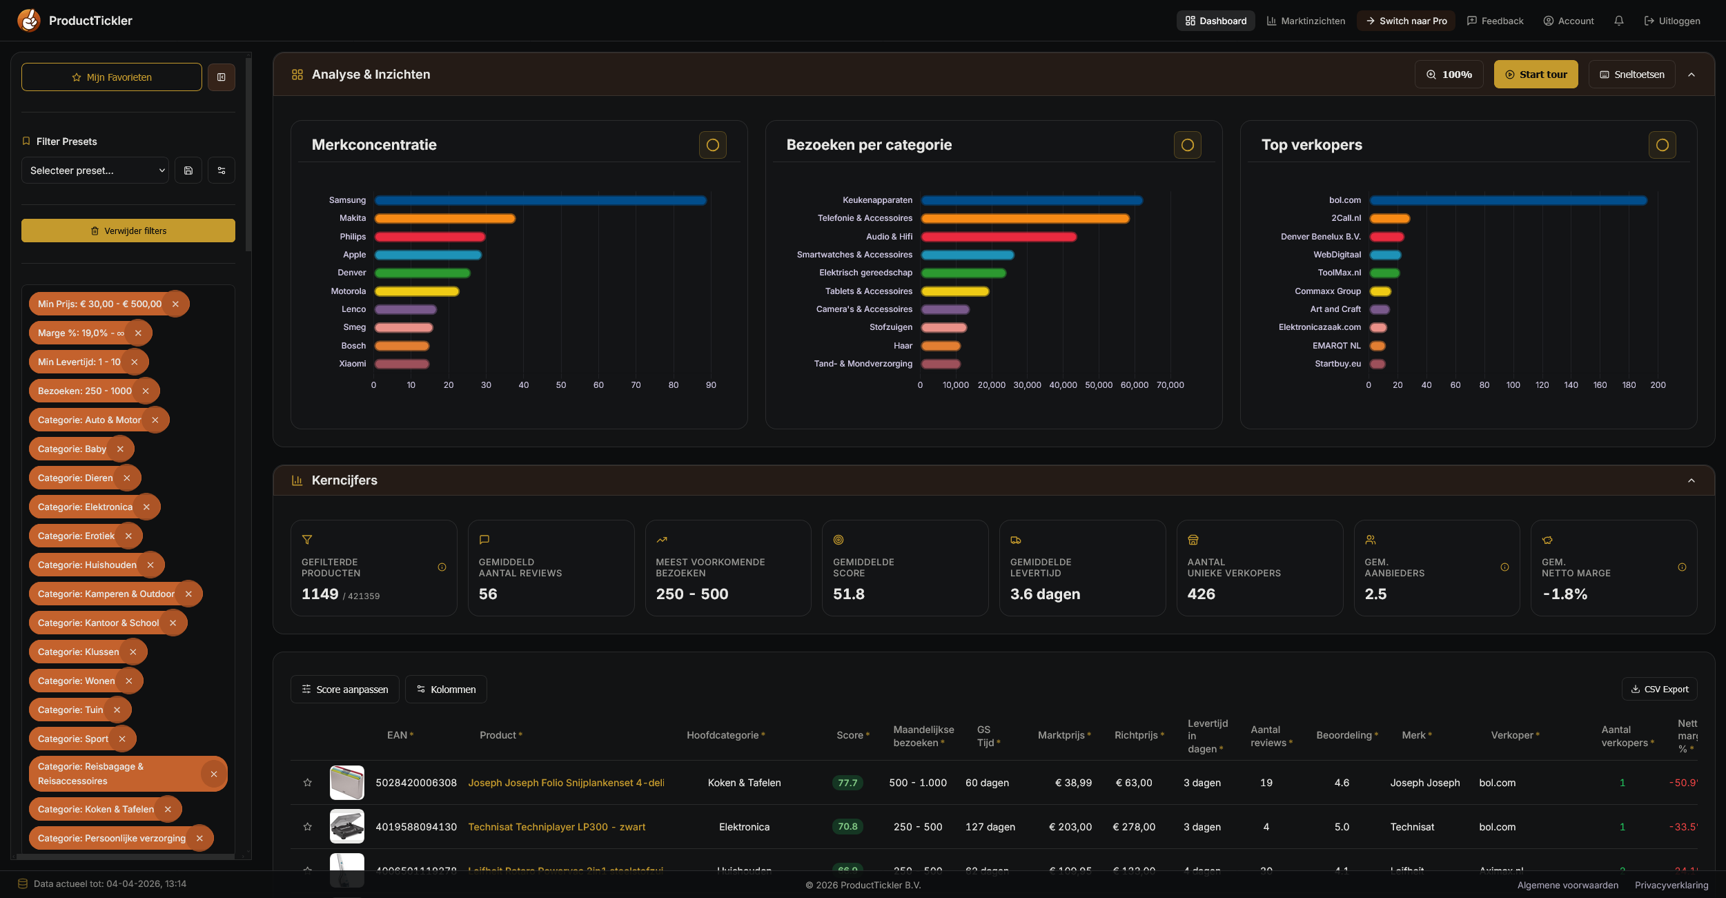This screenshot has width=1726, height=898.
Task: Click the notification bell icon
Action: coord(1618,21)
